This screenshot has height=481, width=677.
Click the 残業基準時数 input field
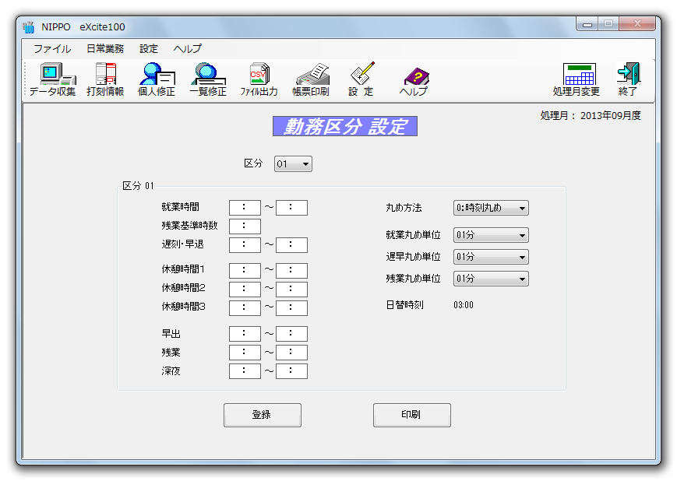tap(245, 226)
